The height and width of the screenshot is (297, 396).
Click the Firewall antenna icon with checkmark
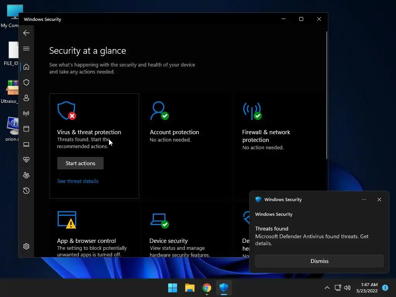tap(252, 111)
